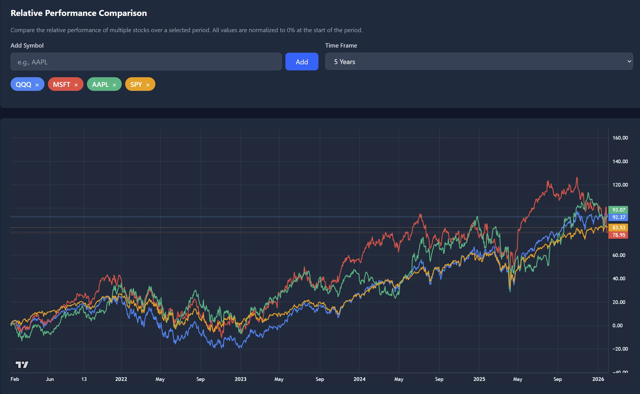
Task: Click the 120.00 axis value
Action: tap(620, 185)
